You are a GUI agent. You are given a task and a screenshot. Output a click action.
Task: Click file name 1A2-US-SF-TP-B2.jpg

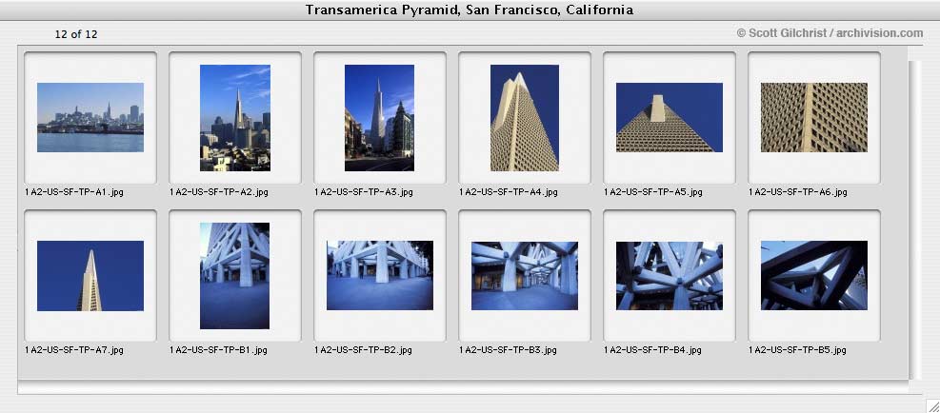(363, 350)
